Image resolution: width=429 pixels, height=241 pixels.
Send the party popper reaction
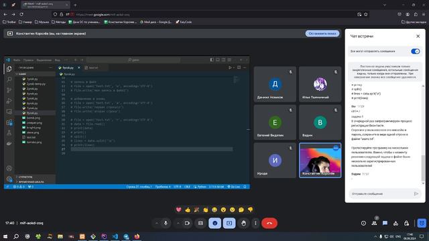click(196, 210)
